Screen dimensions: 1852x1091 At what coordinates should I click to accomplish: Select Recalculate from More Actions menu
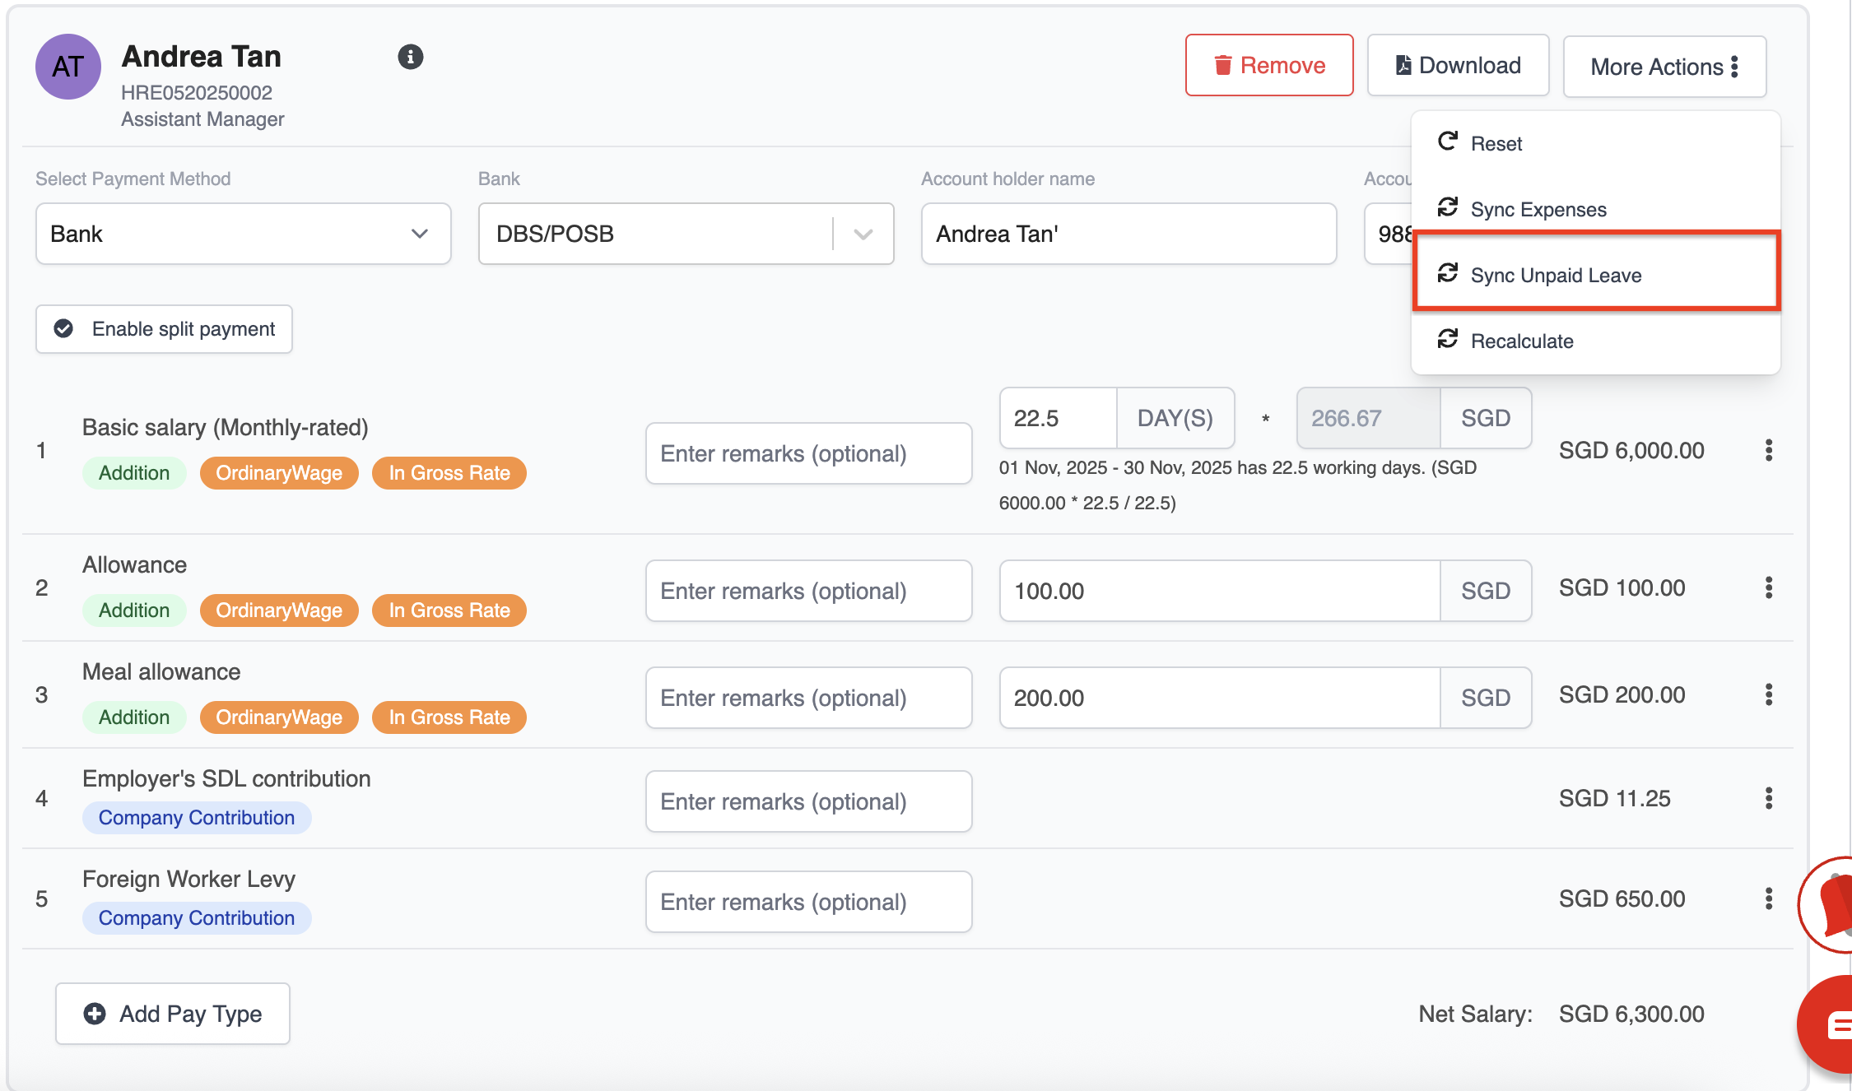1521,341
